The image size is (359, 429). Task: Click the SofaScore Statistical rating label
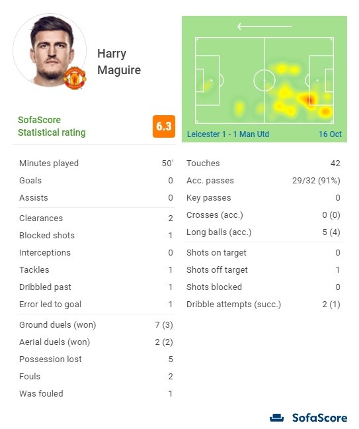click(x=52, y=126)
